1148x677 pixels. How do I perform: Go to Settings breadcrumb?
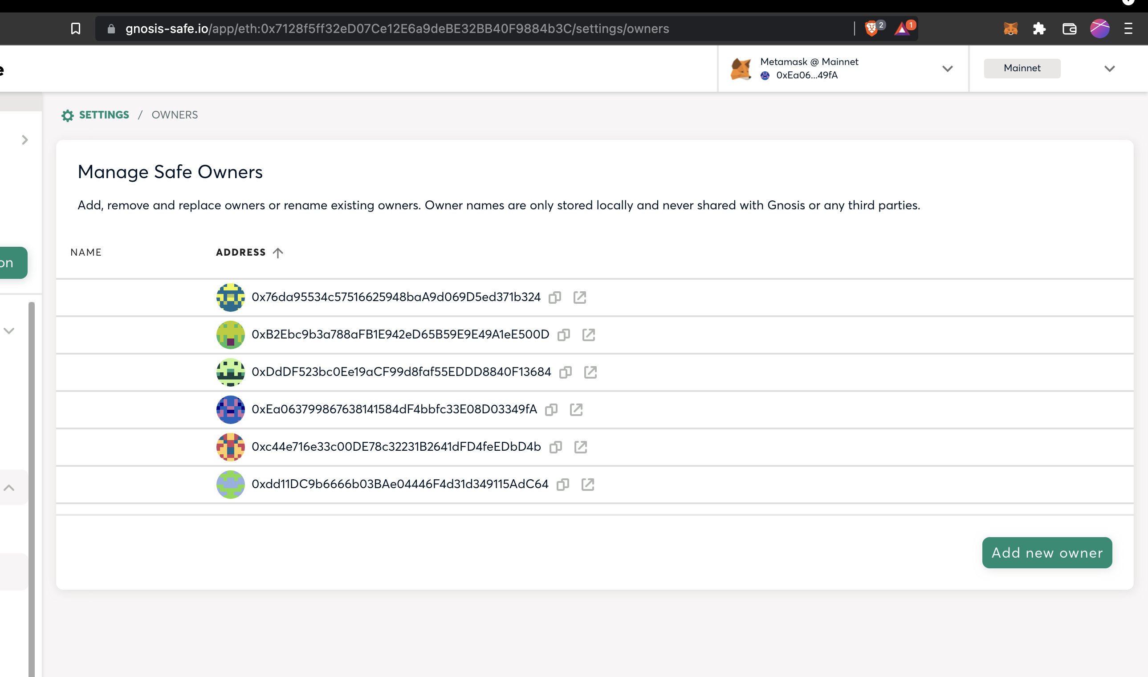pos(104,115)
